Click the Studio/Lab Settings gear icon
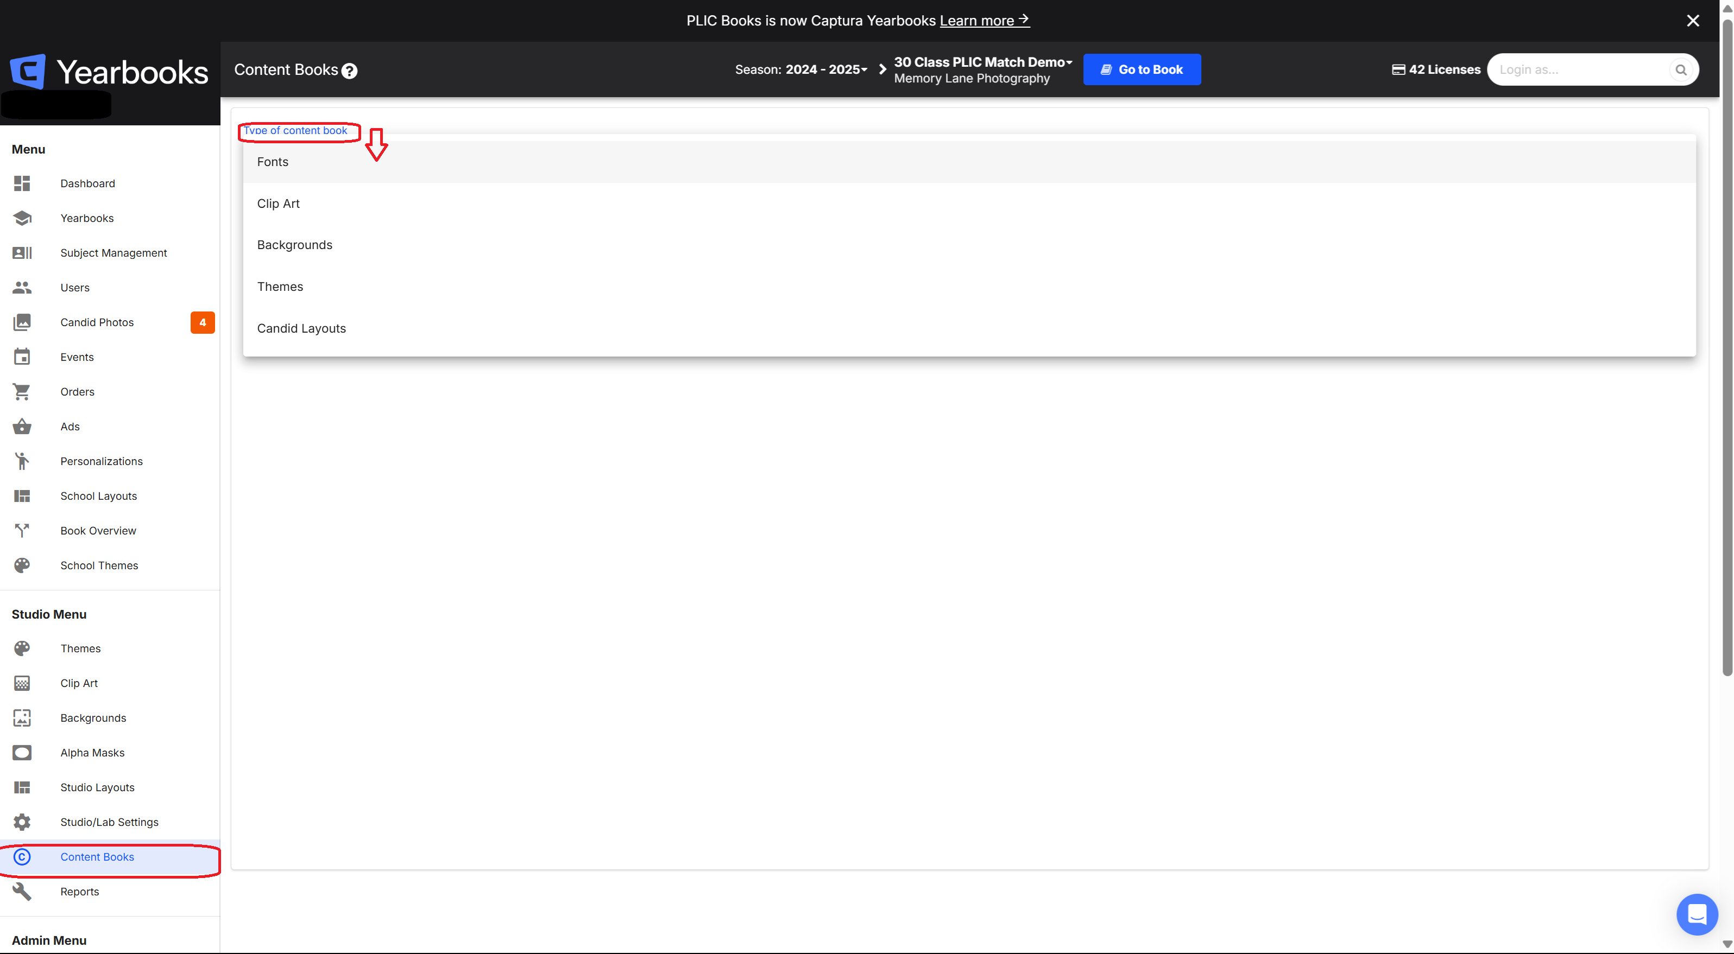 [22, 822]
